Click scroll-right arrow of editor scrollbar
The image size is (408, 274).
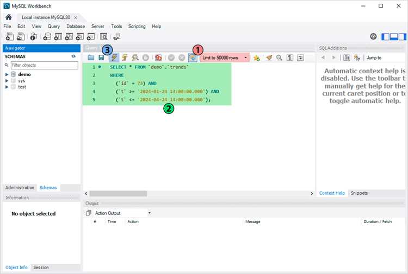(x=312, y=194)
